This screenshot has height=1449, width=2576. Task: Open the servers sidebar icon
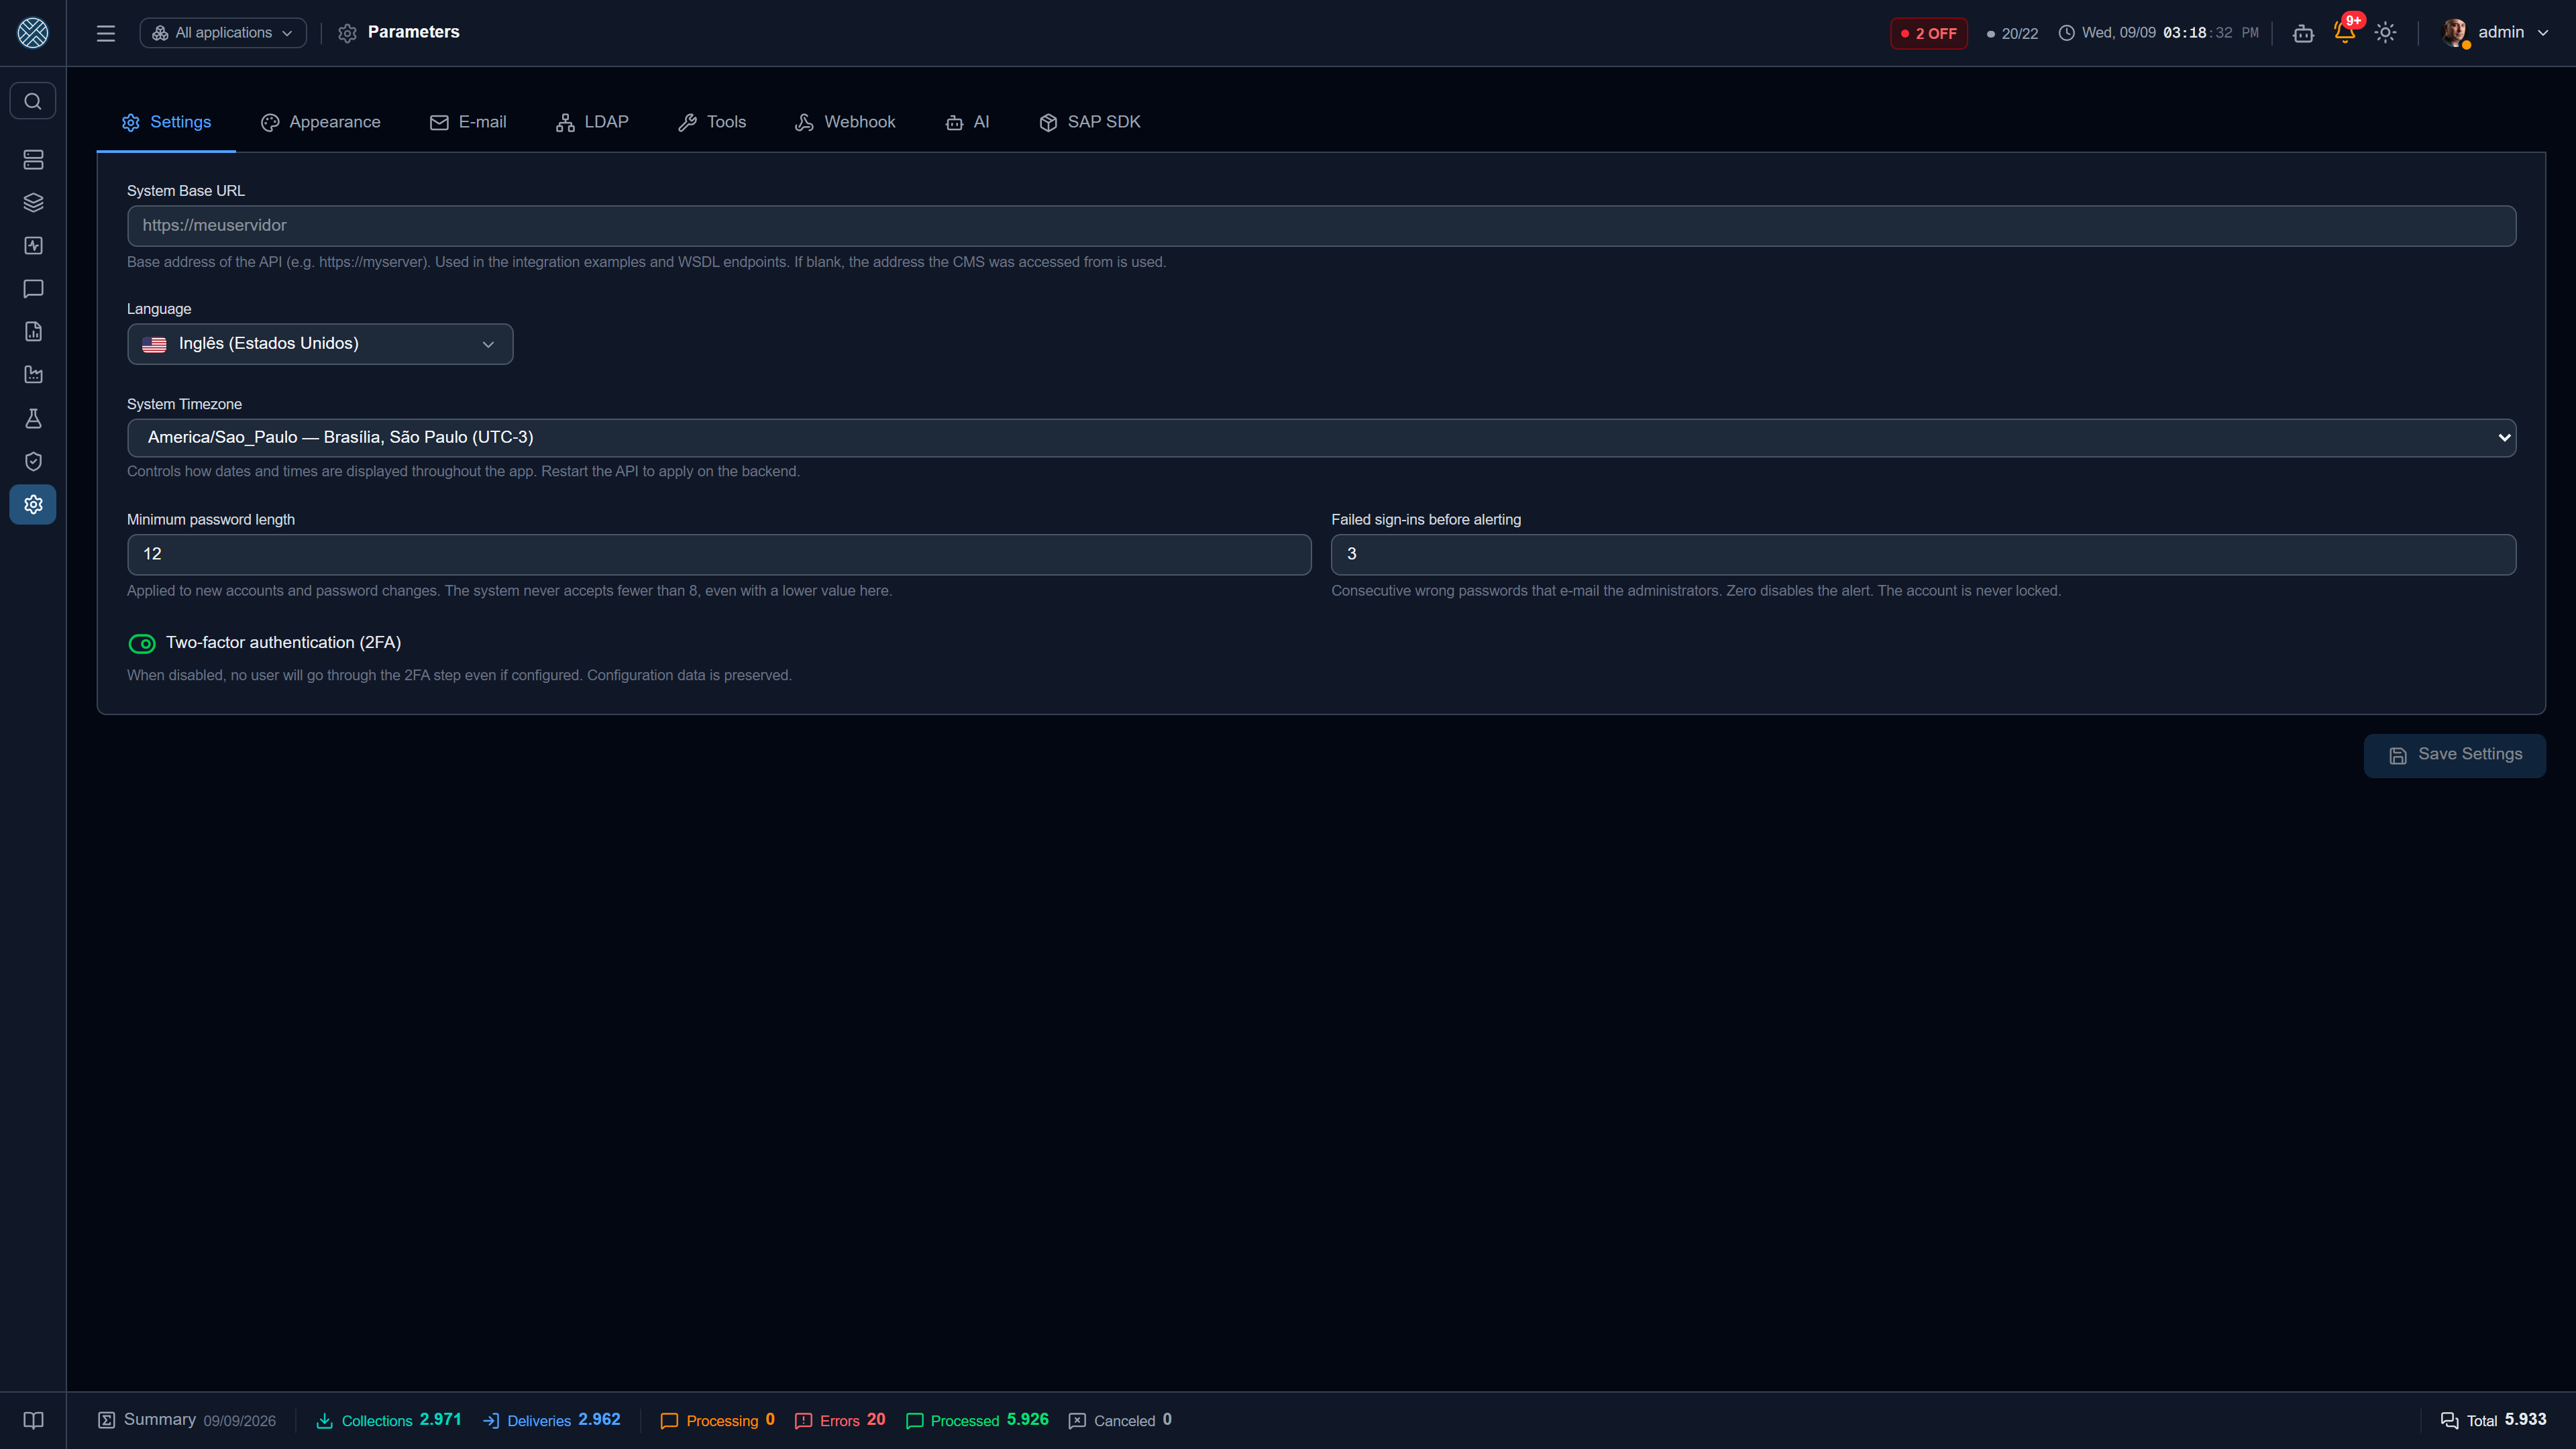33,160
